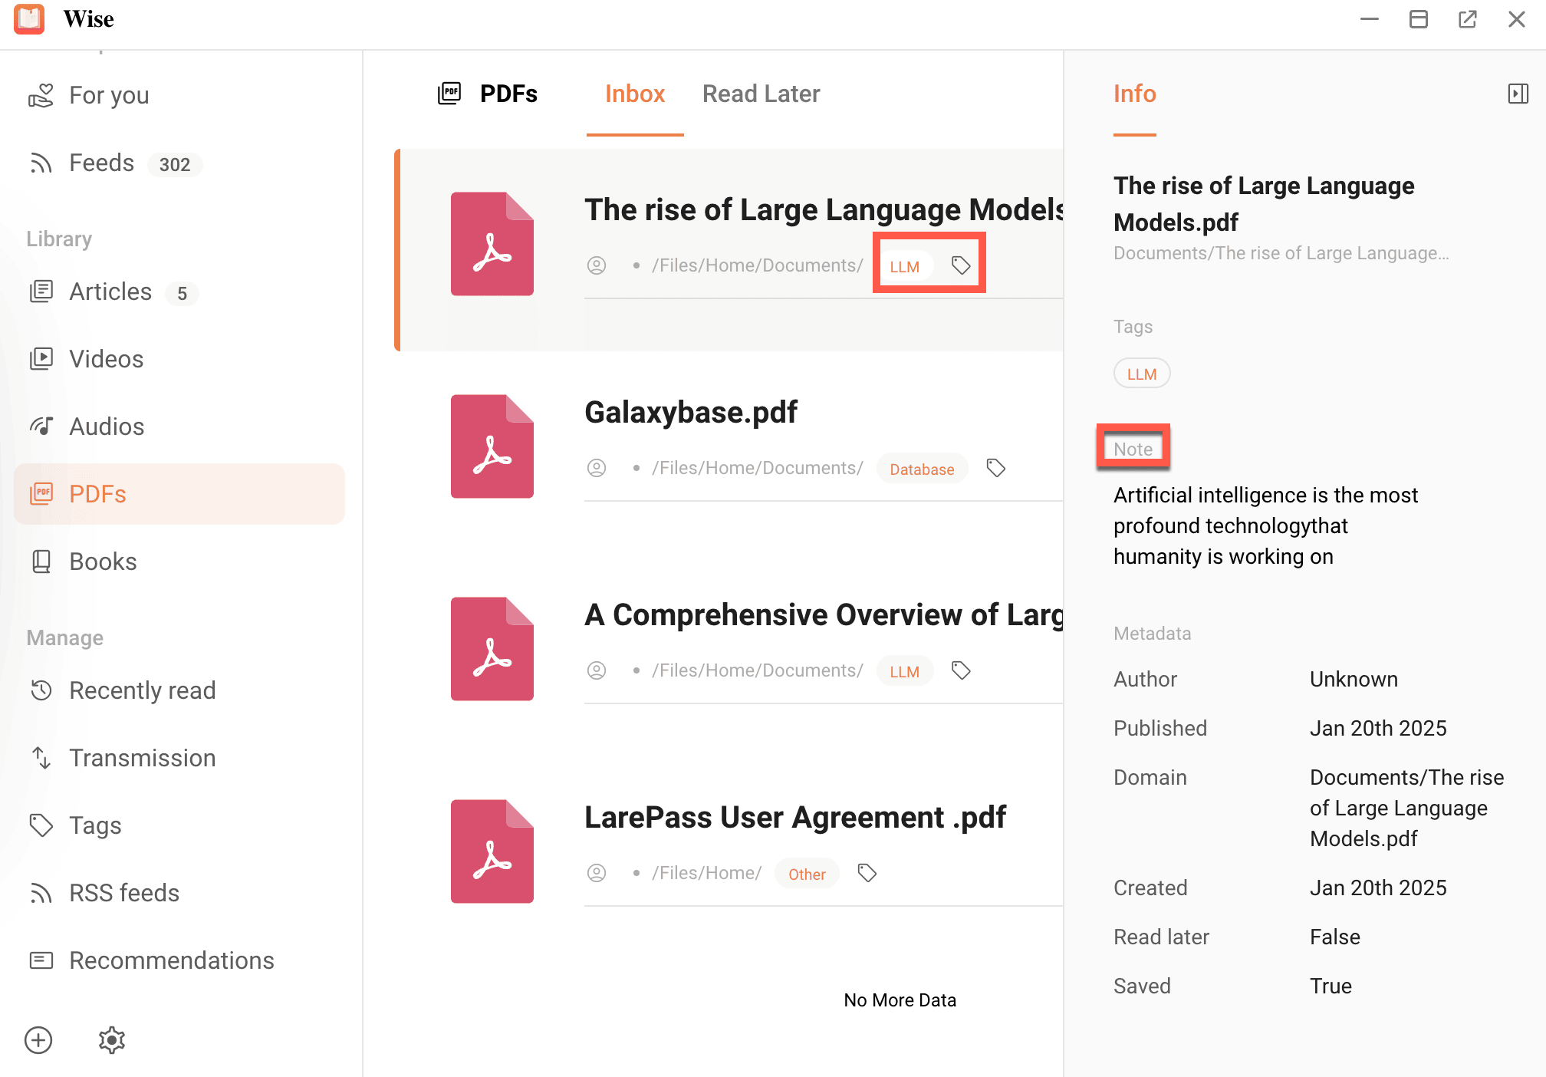Open the Audios library
Screen dimensions: 1546x1077
[107, 426]
